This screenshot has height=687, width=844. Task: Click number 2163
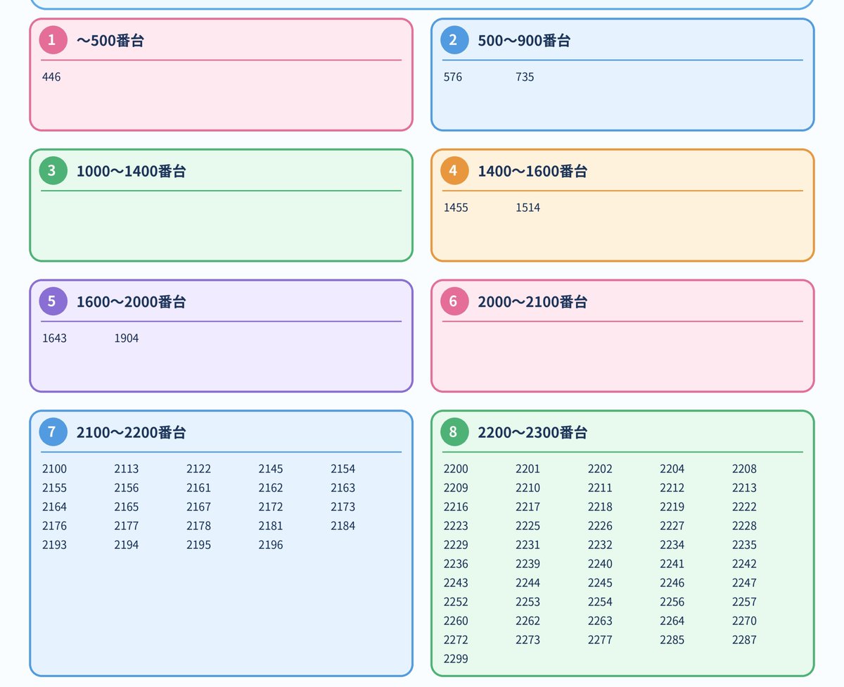343,488
